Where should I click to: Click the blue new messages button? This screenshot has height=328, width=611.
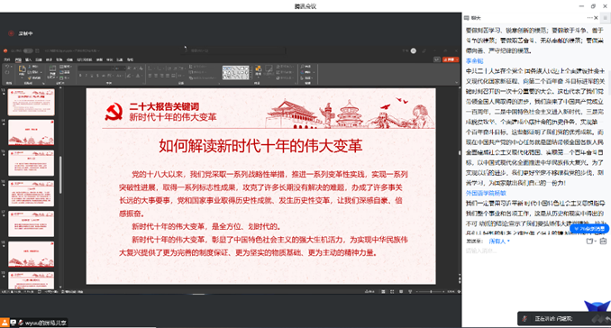pyautogui.click(x=589, y=229)
